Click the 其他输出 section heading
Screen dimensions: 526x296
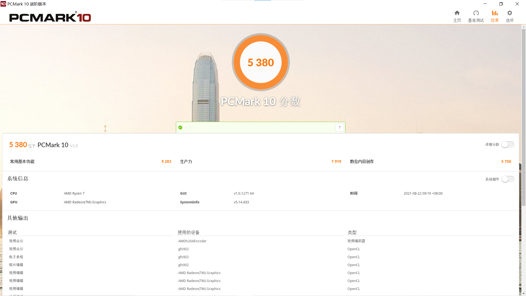point(18,218)
